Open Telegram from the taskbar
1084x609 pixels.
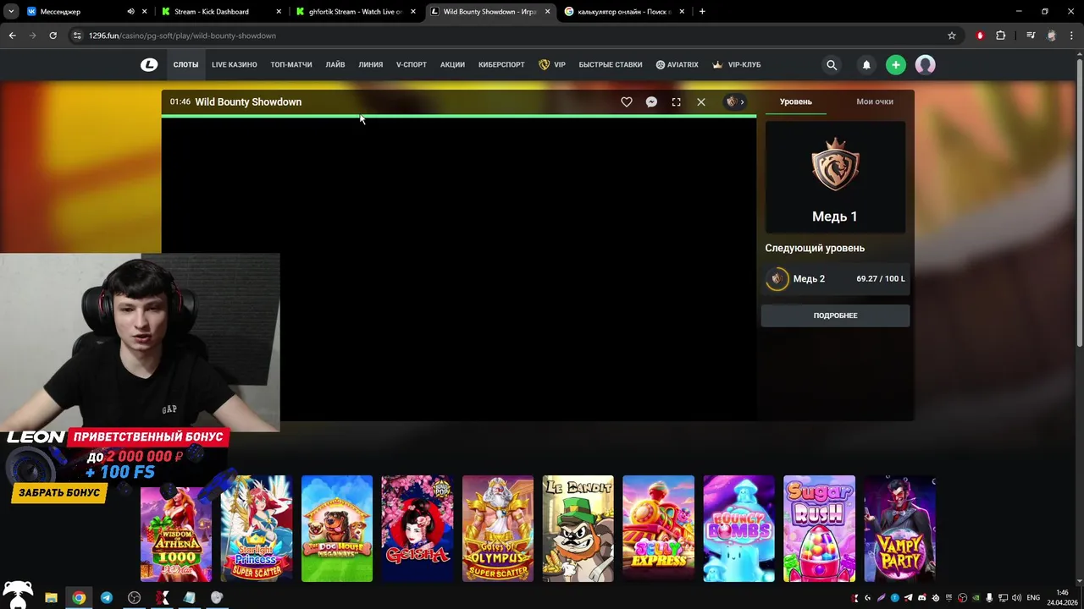point(106,598)
